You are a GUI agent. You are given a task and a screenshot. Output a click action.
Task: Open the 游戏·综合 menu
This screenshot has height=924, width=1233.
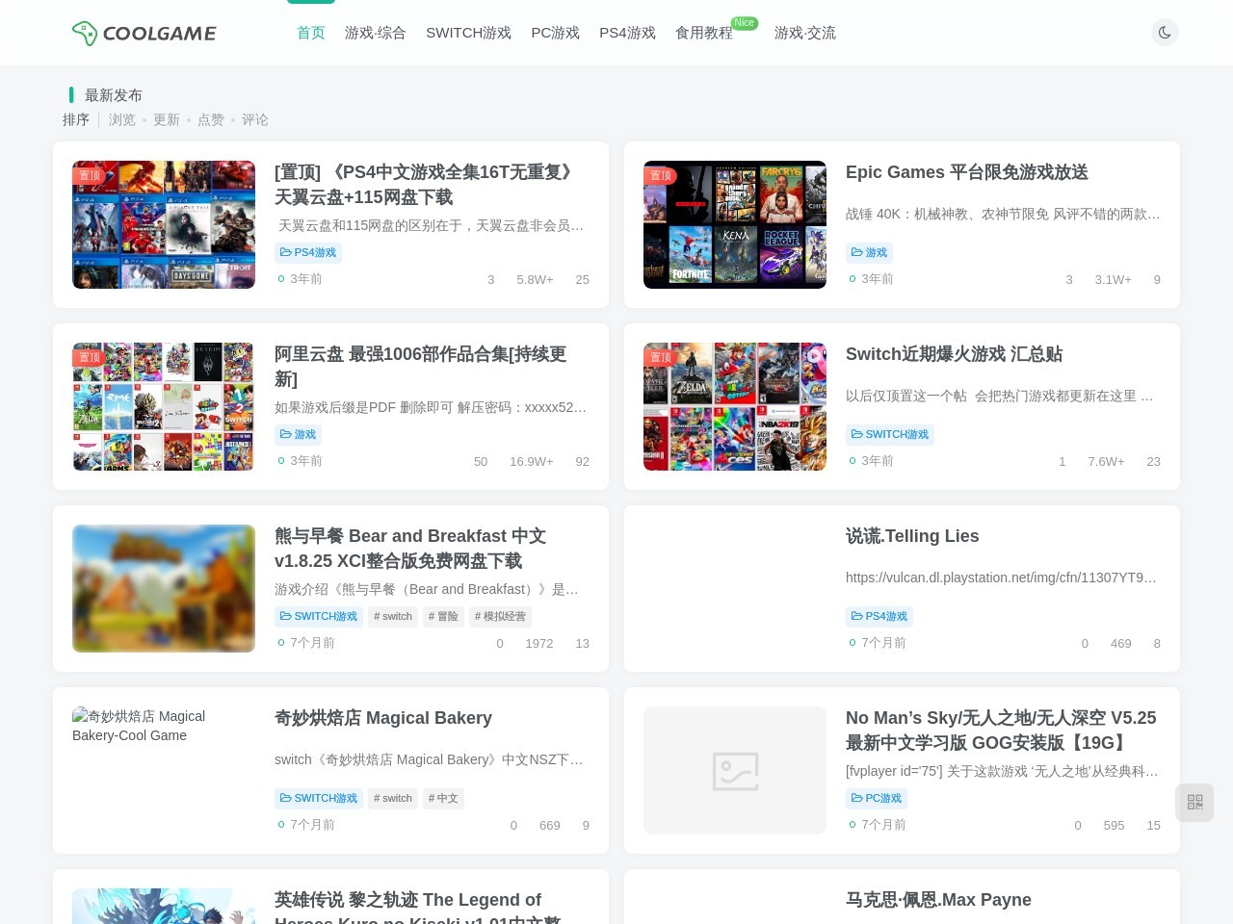click(x=376, y=33)
